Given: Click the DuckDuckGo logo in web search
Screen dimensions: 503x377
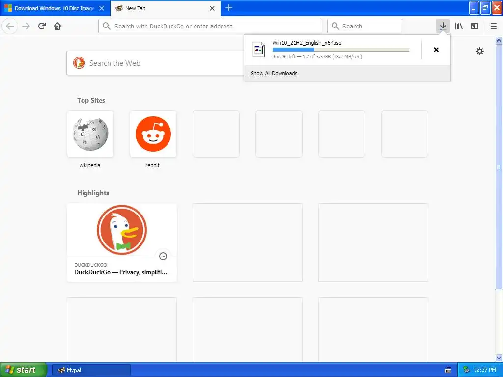Looking at the screenshot, I should point(79,63).
